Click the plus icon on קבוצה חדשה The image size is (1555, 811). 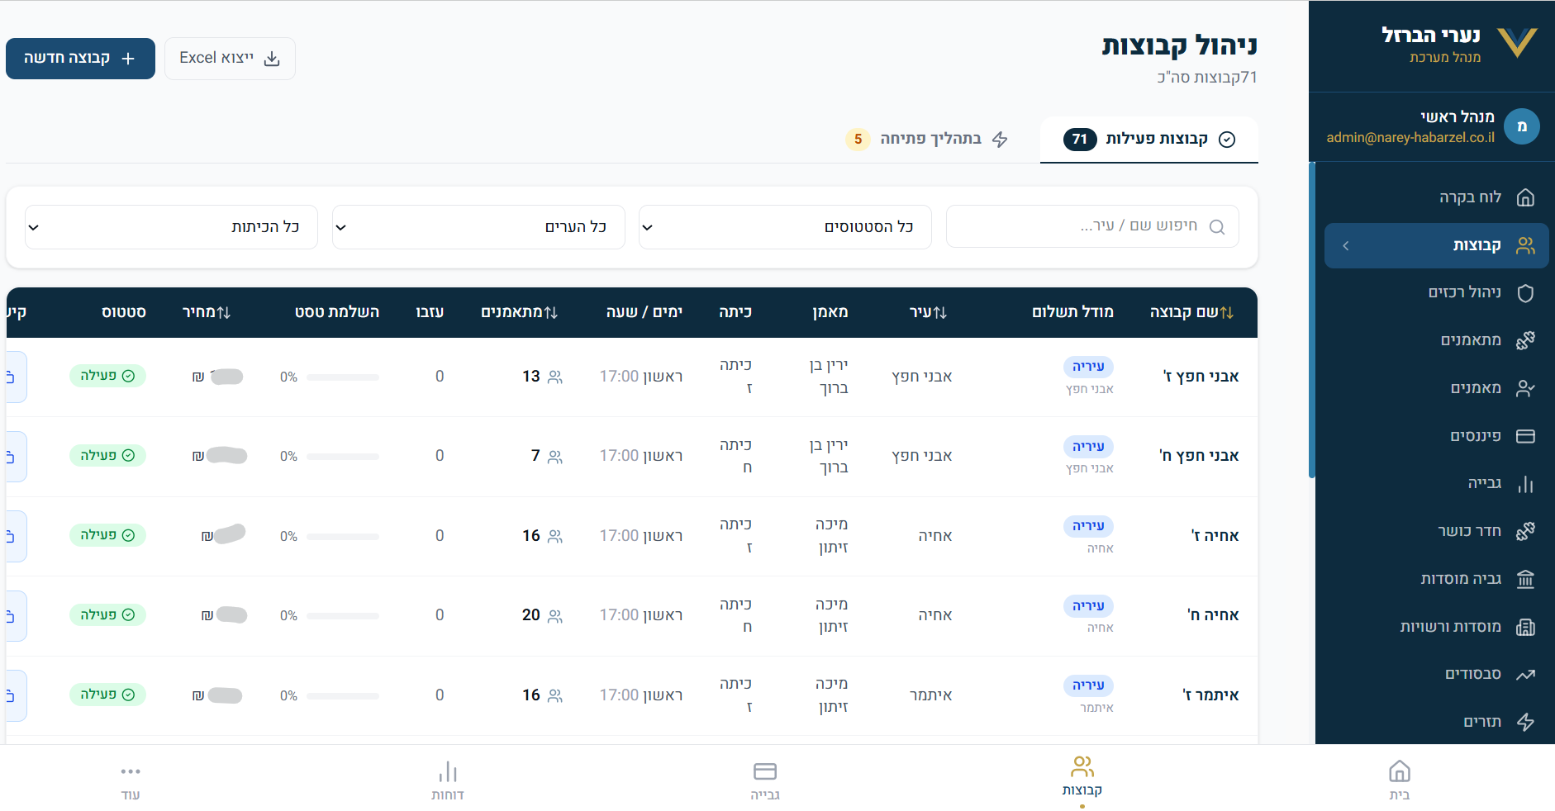[128, 59]
